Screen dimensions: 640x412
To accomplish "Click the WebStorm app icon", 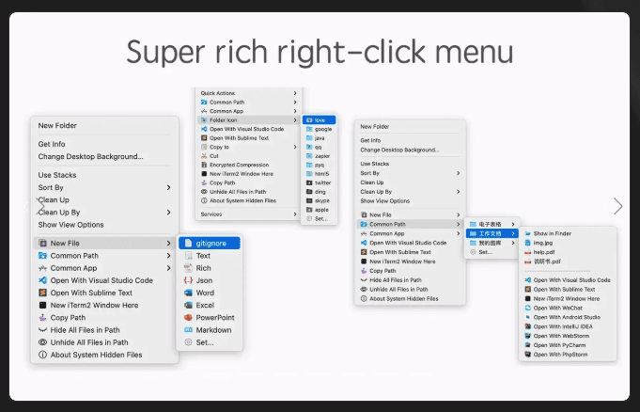I will [528, 336].
